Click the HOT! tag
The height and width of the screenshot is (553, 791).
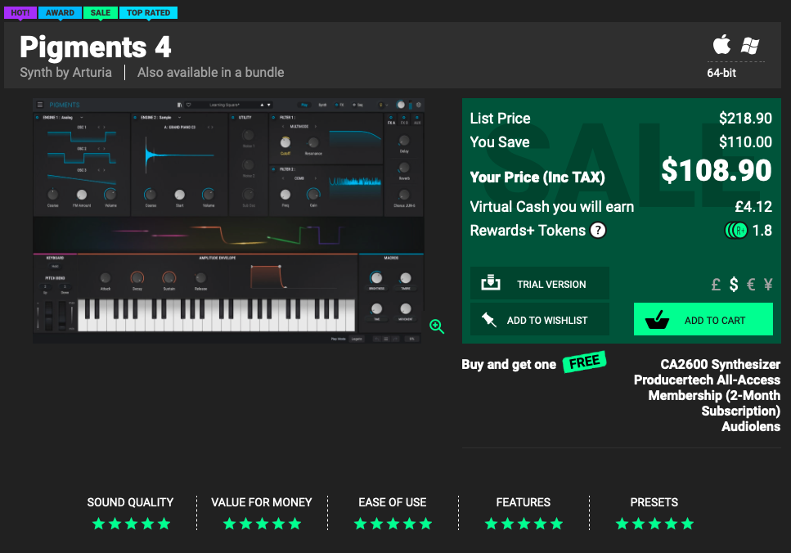(x=20, y=12)
